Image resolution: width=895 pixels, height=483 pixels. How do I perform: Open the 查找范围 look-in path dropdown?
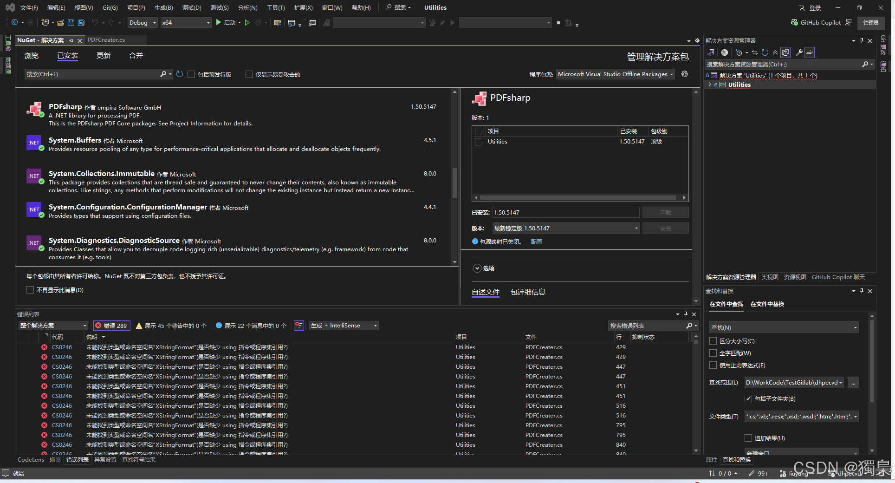point(794,383)
